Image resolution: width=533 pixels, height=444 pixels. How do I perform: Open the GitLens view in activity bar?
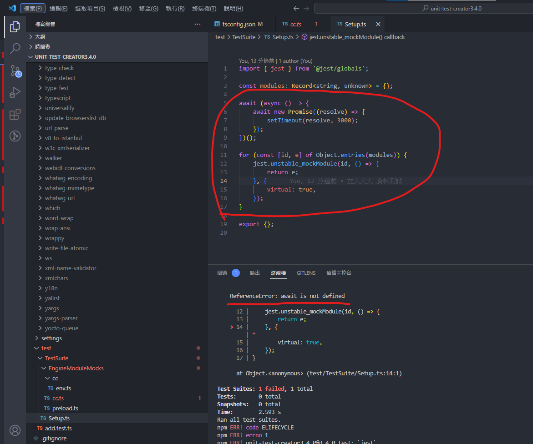pyautogui.click(x=15, y=136)
